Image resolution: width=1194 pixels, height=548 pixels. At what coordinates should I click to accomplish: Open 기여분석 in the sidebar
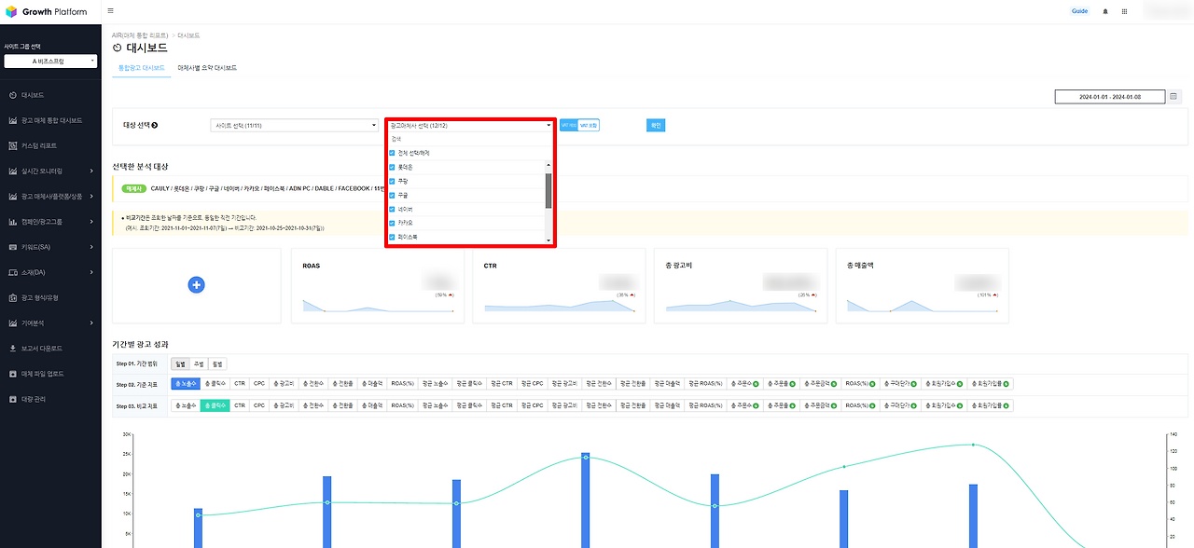pos(50,323)
